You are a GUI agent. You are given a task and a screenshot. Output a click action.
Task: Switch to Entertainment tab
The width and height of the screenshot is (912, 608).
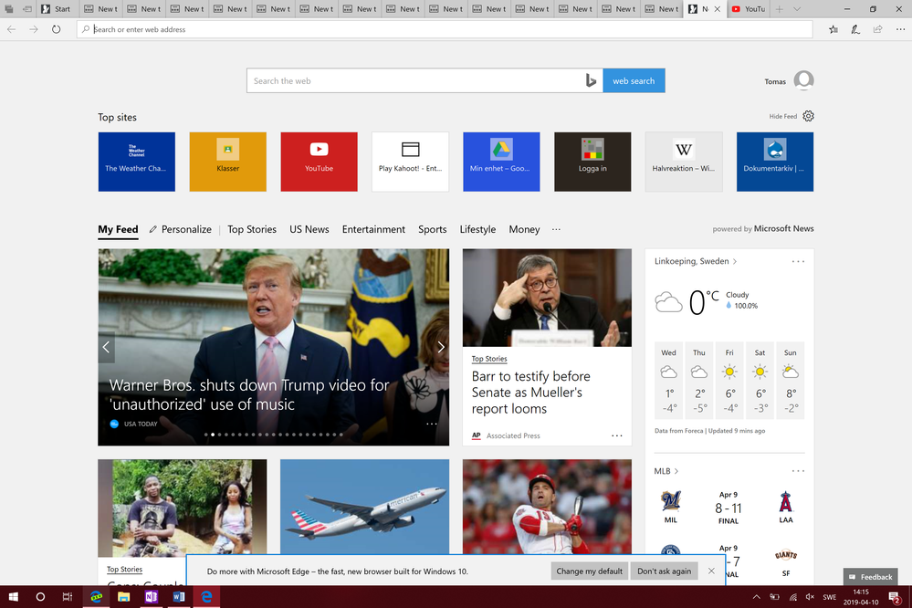click(373, 229)
